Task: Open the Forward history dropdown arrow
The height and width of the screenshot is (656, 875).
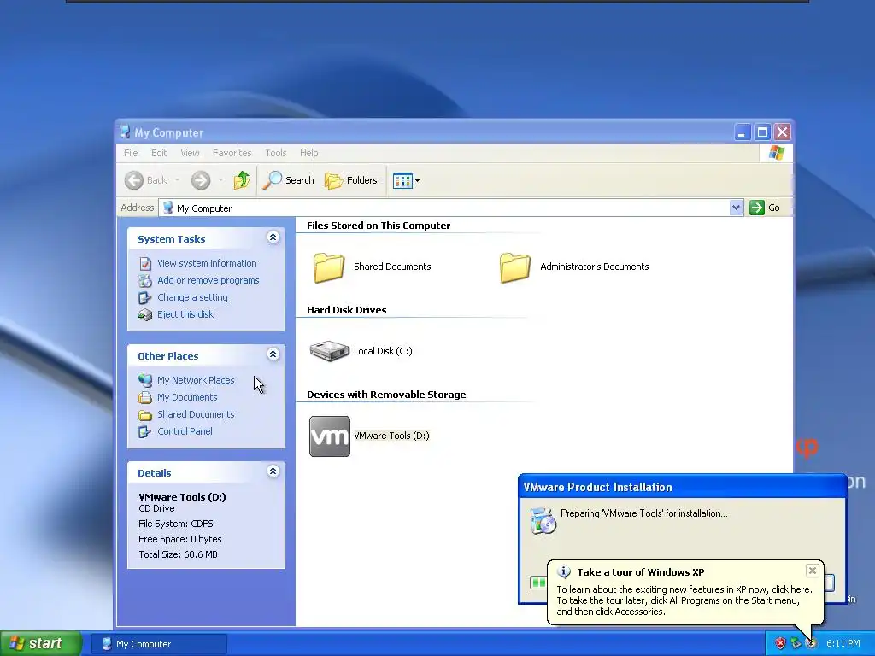Action: click(221, 180)
